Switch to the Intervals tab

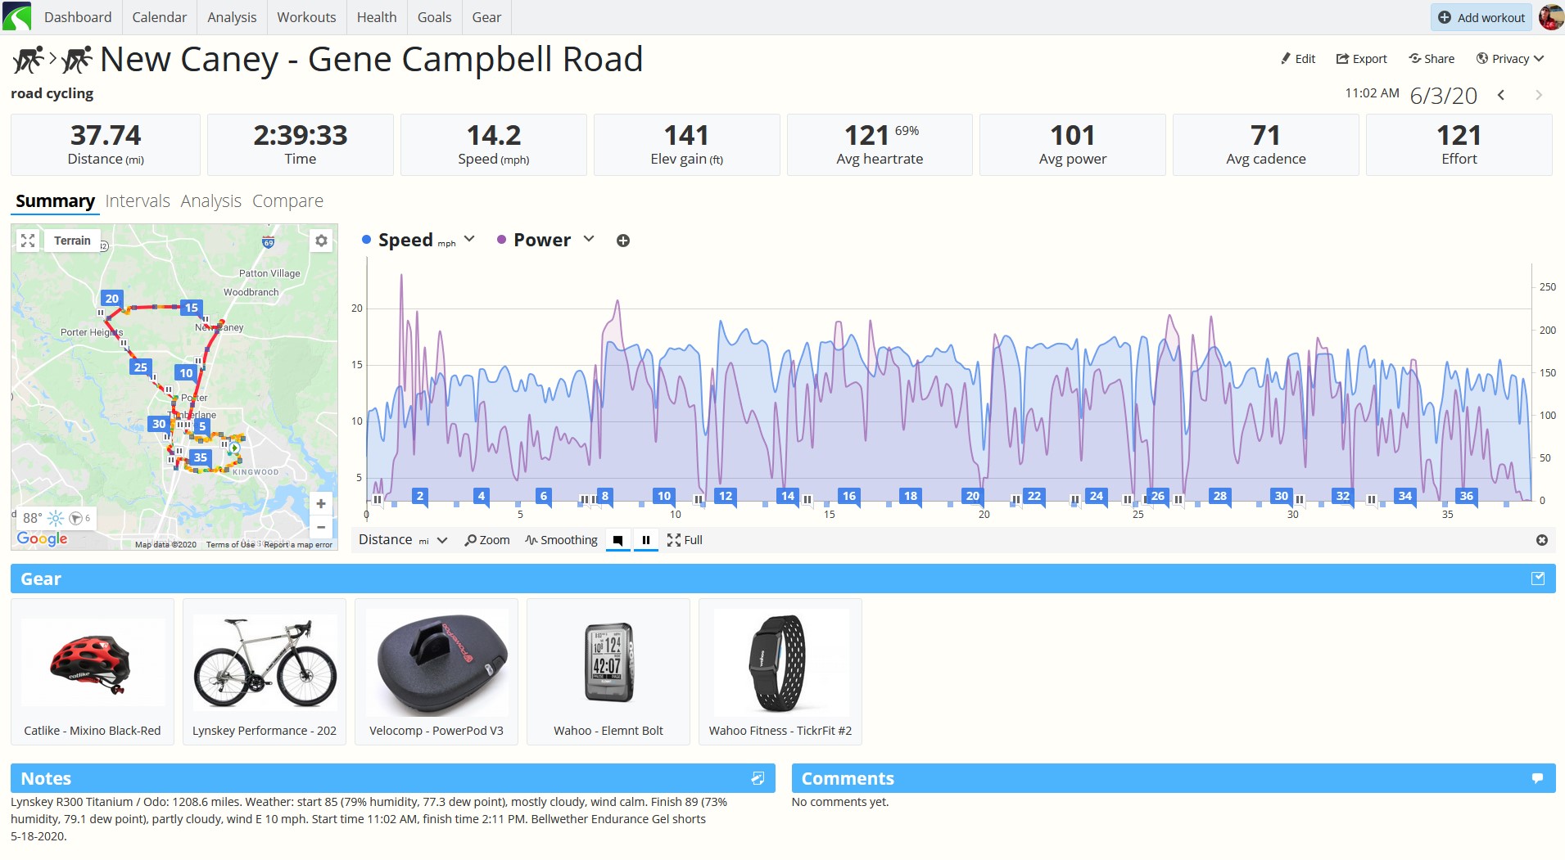coord(138,201)
